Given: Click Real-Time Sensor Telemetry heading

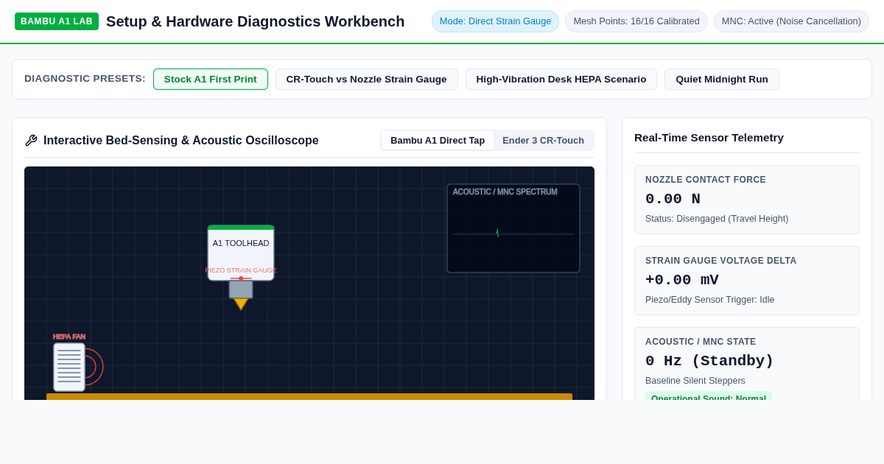Looking at the screenshot, I should tap(709, 138).
